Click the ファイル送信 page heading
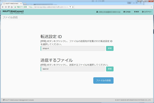 [10, 17]
